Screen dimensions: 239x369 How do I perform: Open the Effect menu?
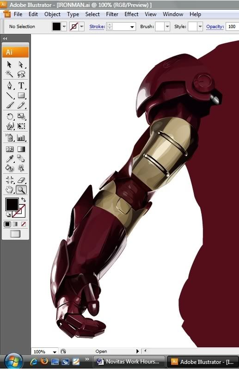click(131, 14)
